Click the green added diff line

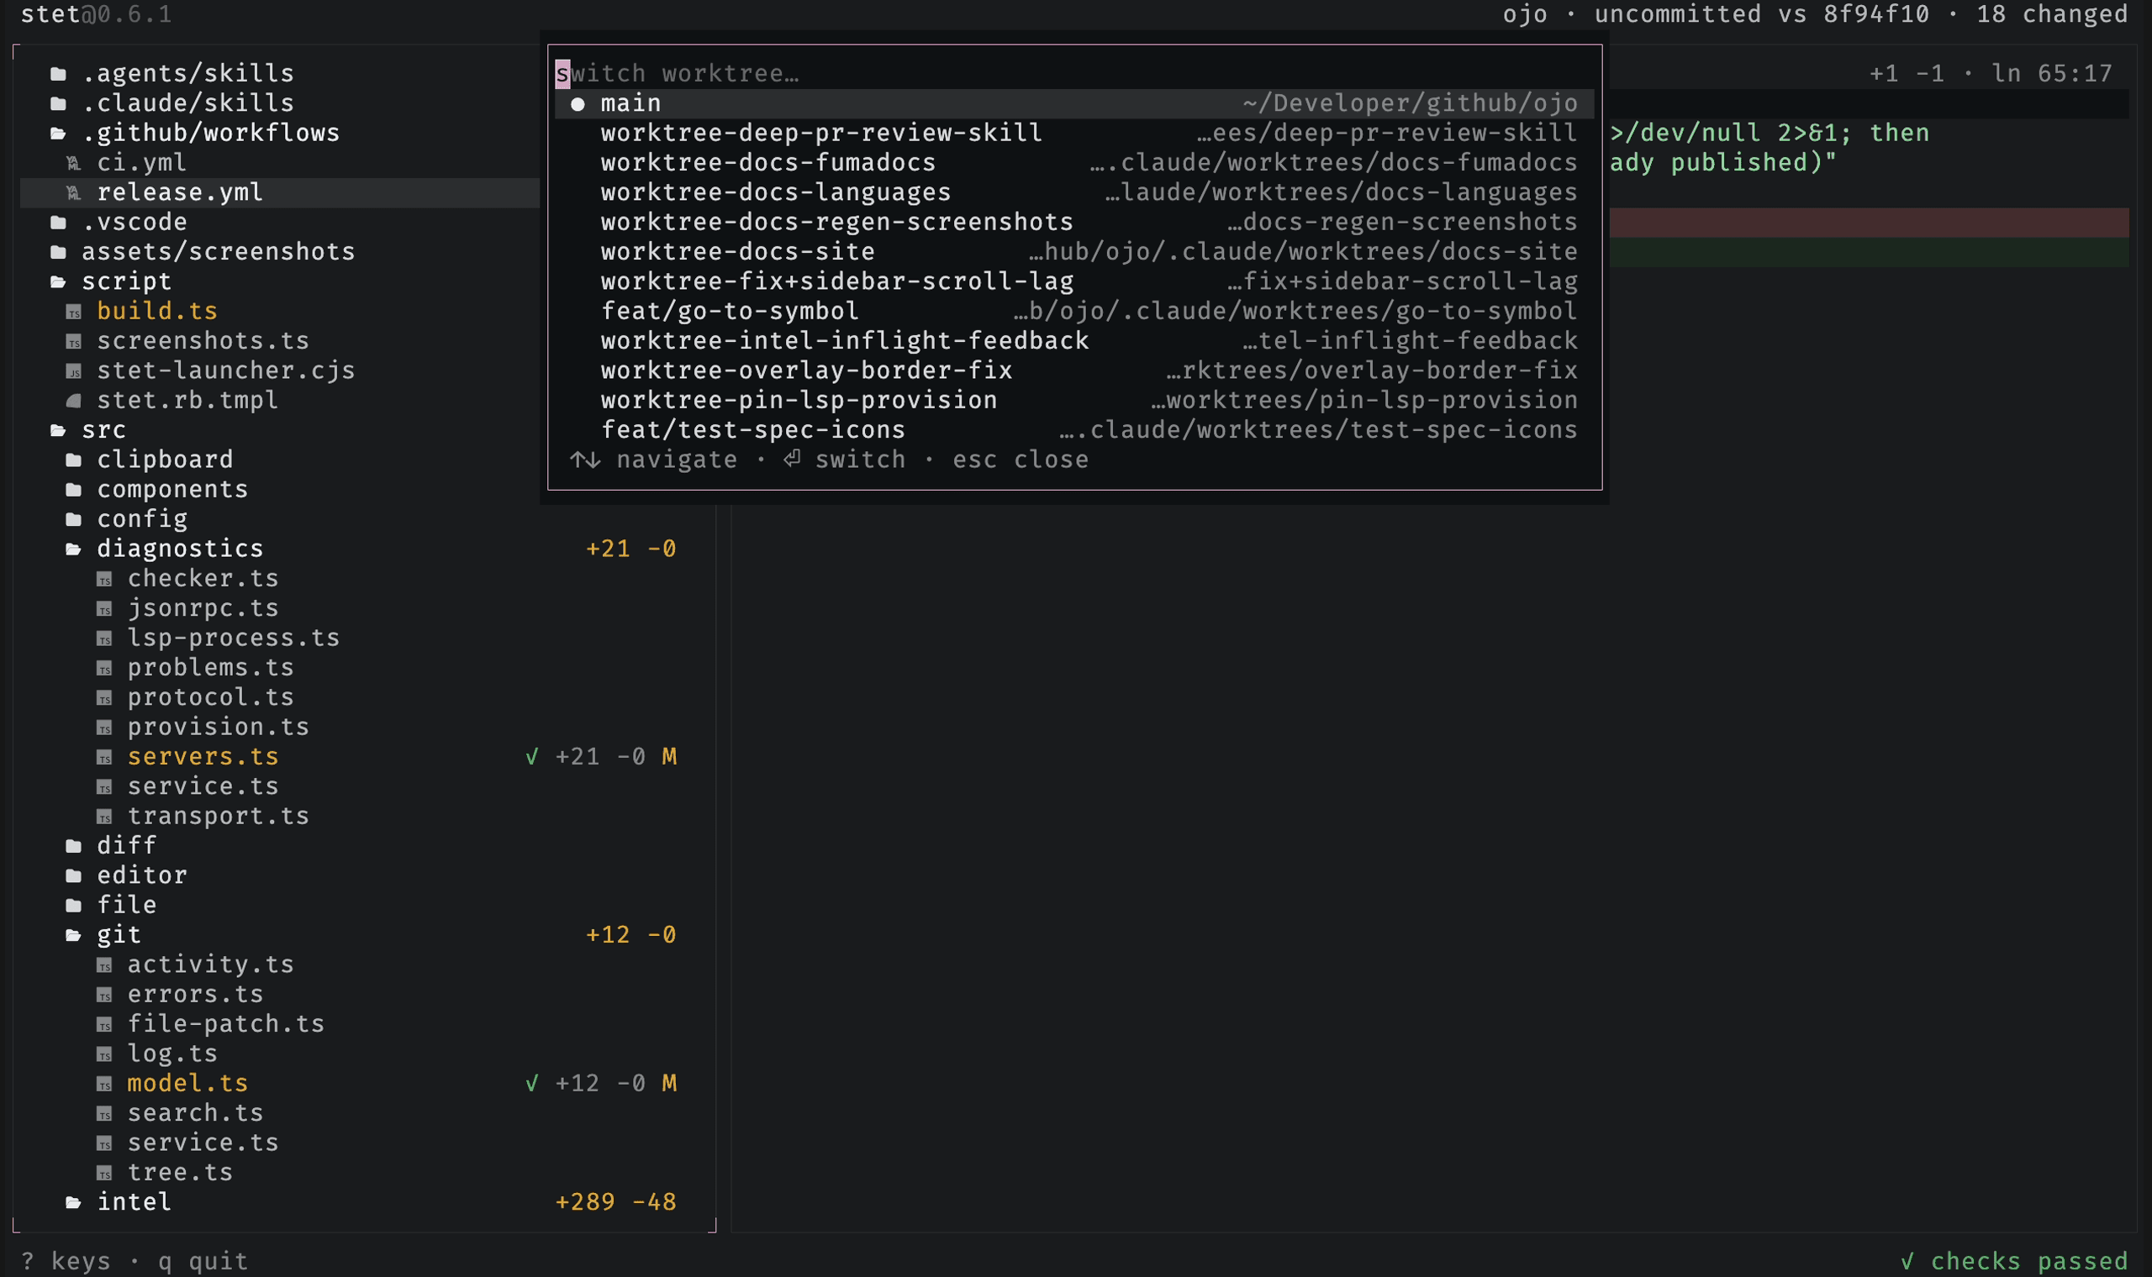pyautogui.click(x=1870, y=252)
